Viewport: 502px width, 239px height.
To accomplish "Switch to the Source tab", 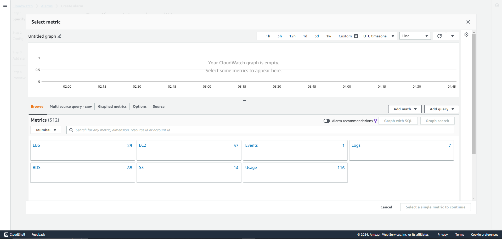I will pos(159,106).
